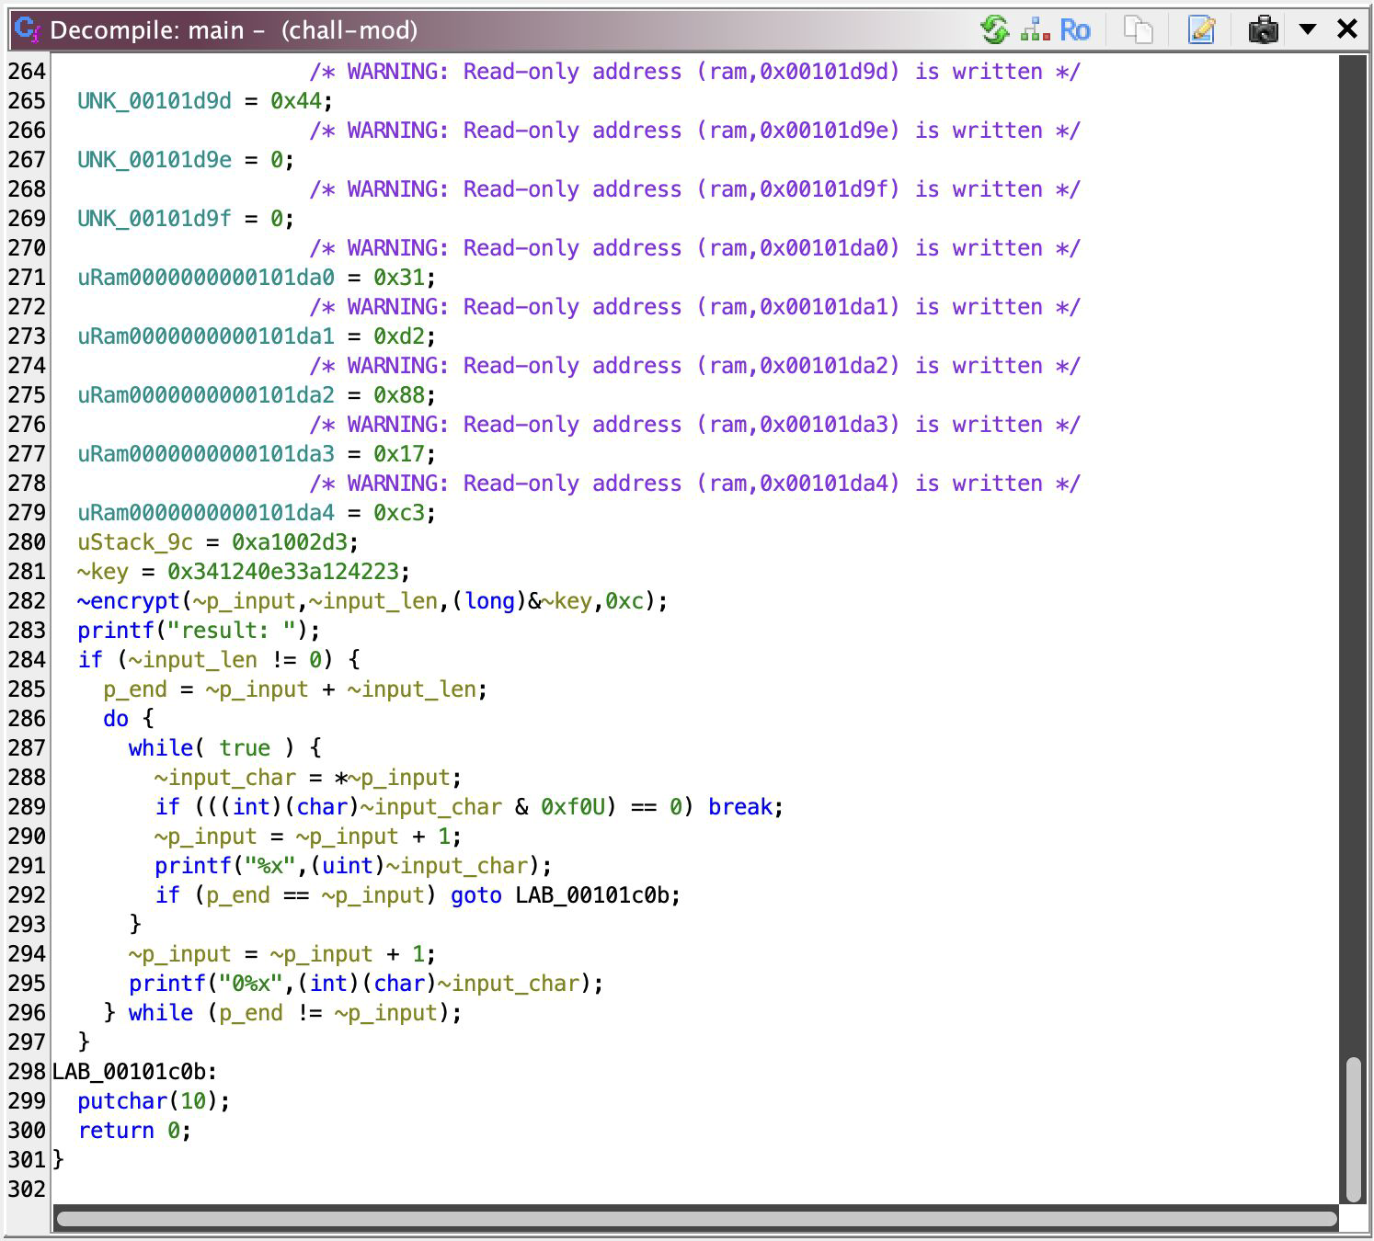
Task: Open the black triangle dropdown menu
Action: click(1307, 29)
